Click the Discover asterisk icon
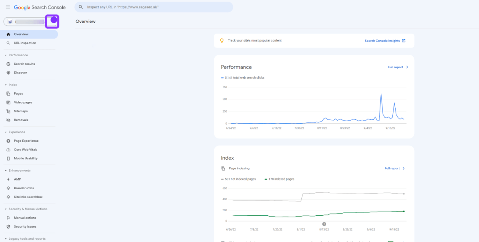 pyautogui.click(x=8, y=73)
